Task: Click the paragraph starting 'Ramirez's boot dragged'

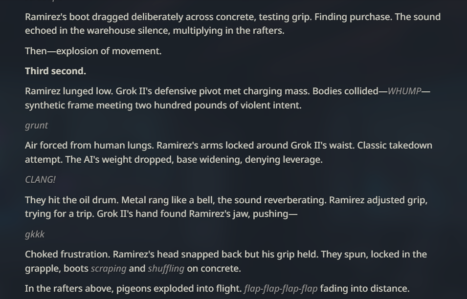Action: (x=233, y=24)
